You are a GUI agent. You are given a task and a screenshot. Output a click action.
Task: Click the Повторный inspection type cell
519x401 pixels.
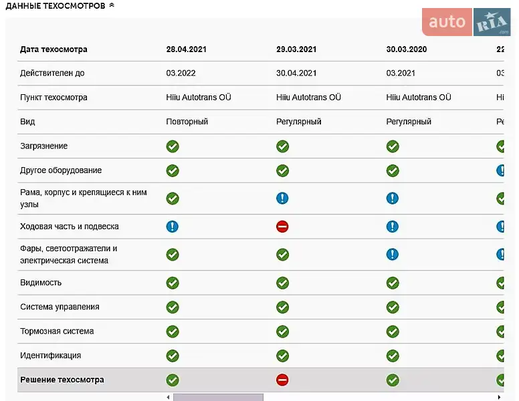[187, 122]
